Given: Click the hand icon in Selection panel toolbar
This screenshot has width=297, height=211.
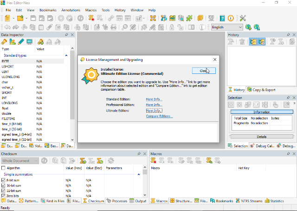Looking at the screenshot, I should point(276,105).
